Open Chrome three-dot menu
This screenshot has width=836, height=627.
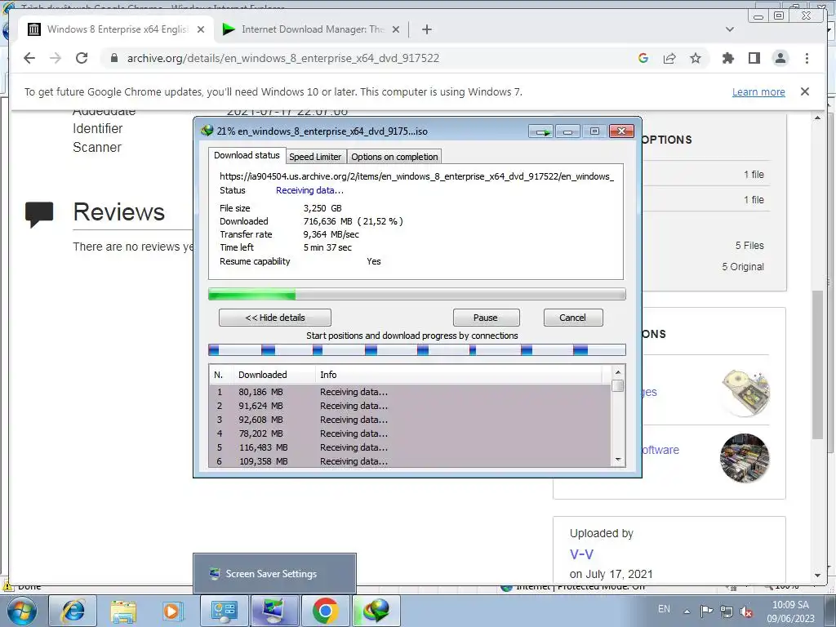point(807,58)
